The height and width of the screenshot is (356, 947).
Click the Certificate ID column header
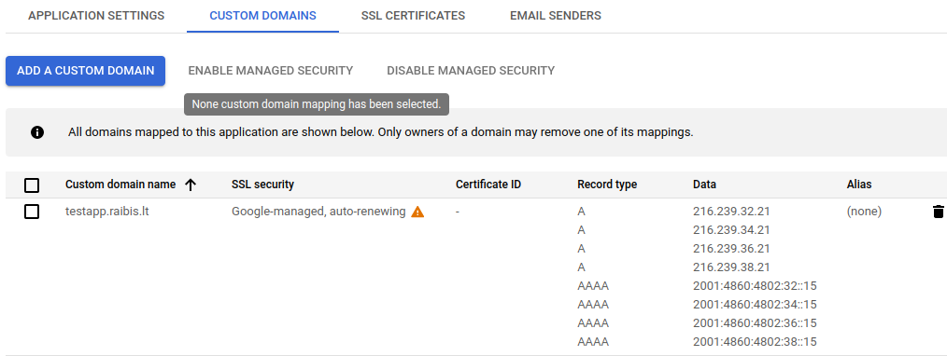(488, 185)
